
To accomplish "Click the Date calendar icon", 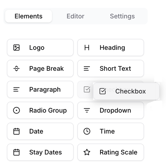I will click(16, 131).
